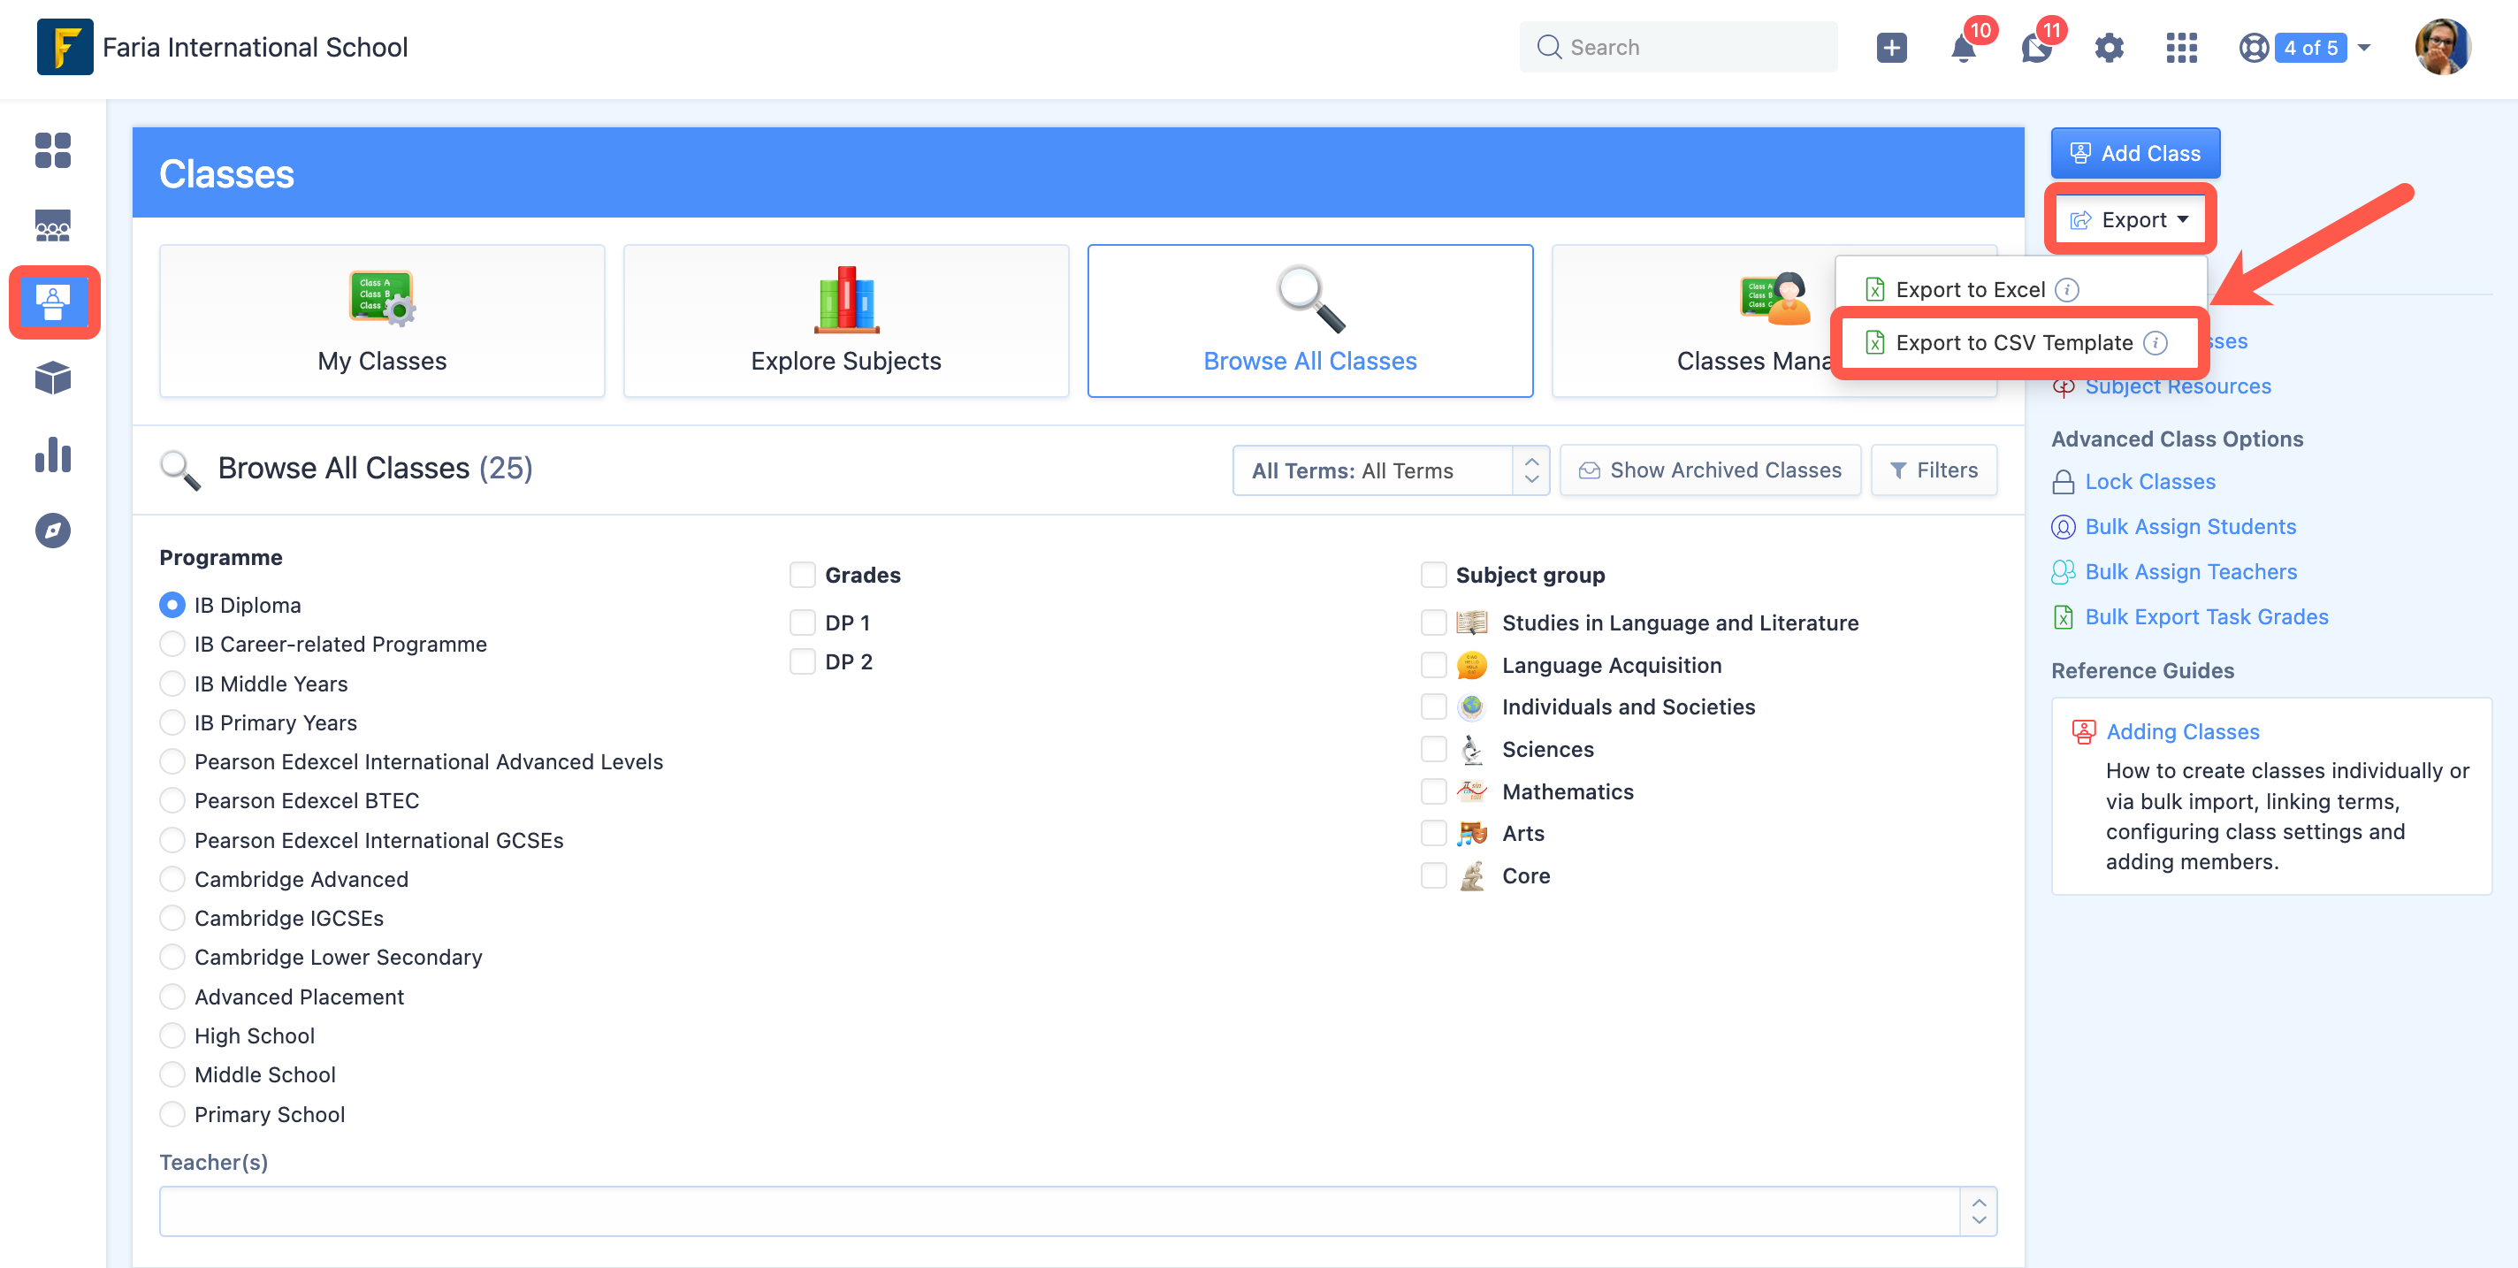Open the Faria school logo home
Image resolution: width=2518 pixels, height=1268 pixels.
(65, 47)
